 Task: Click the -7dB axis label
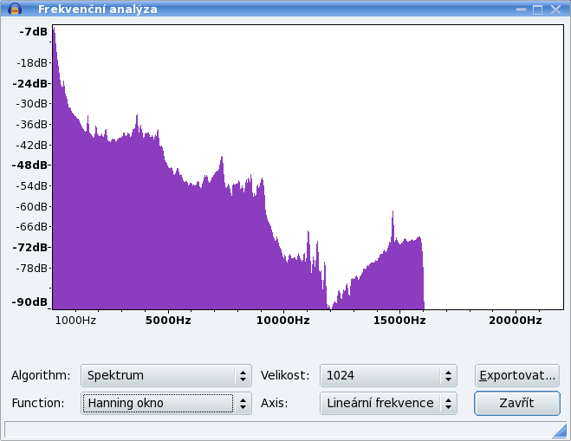point(33,32)
